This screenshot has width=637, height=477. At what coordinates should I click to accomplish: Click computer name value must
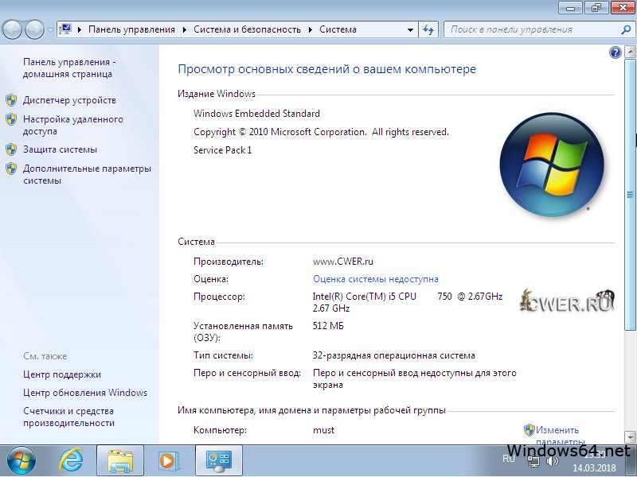click(324, 430)
